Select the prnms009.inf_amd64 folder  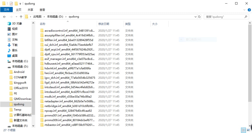68,120
